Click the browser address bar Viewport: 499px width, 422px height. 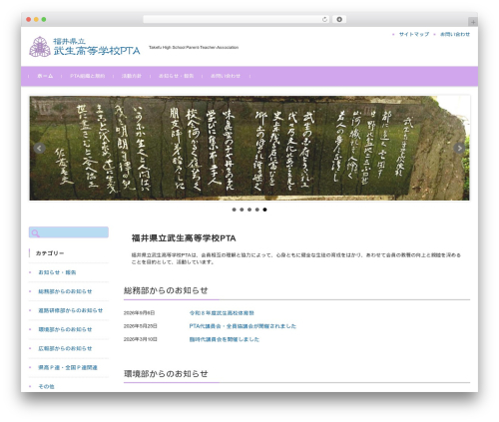[237, 19]
